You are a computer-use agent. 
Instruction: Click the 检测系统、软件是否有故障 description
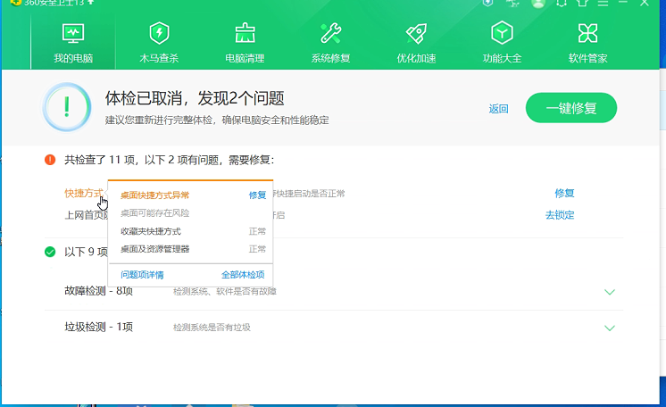[x=225, y=292]
